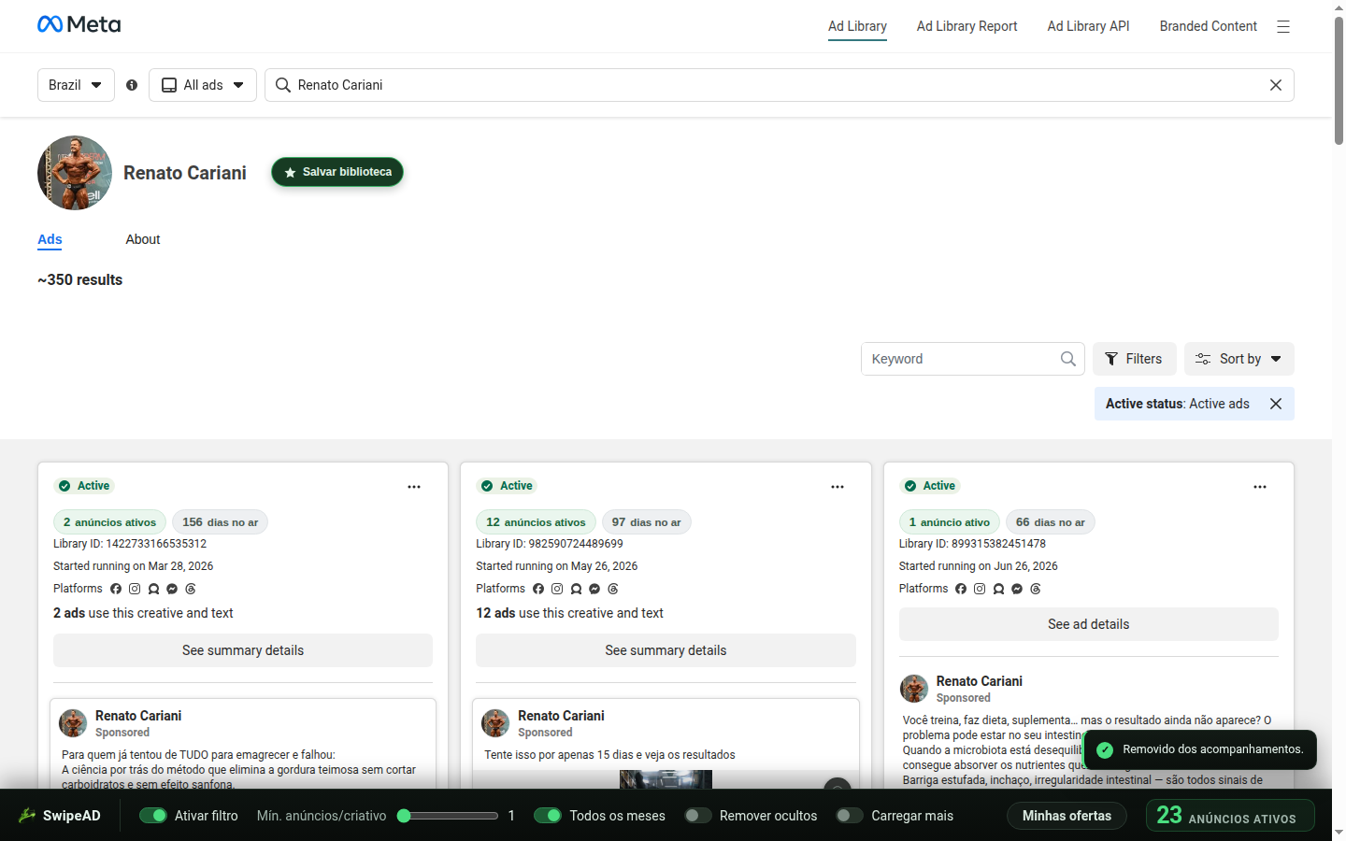
Task: Toggle the Ativar filtro switch
Action: tap(152, 816)
